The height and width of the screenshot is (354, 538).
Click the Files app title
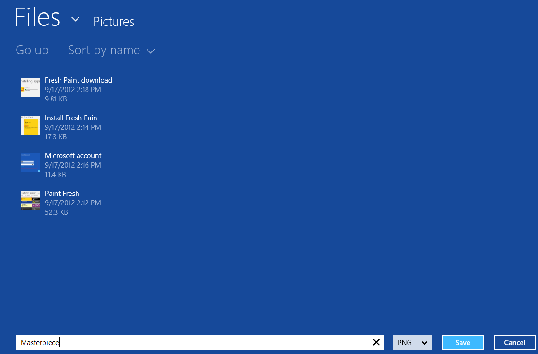pyautogui.click(x=37, y=17)
